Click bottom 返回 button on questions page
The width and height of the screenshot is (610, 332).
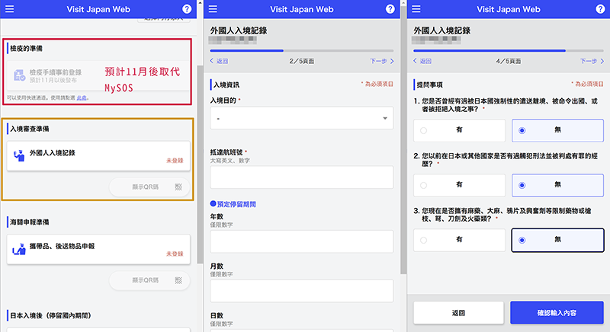click(459, 313)
